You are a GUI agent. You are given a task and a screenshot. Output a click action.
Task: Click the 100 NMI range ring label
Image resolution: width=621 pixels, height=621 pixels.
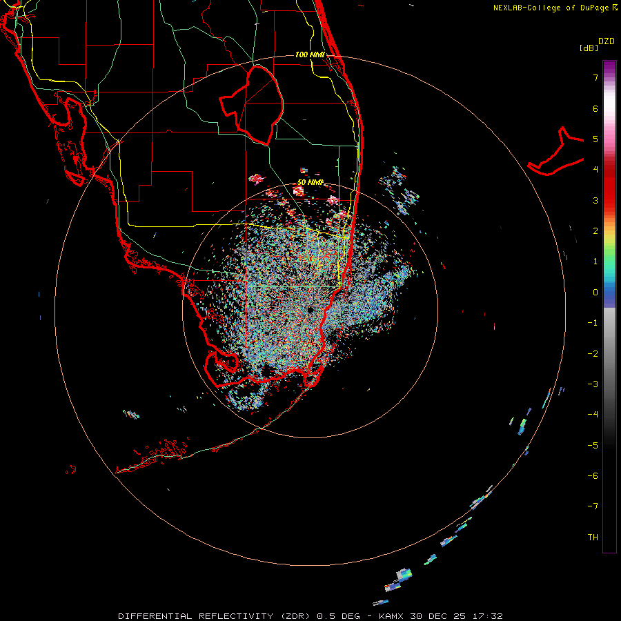point(310,55)
